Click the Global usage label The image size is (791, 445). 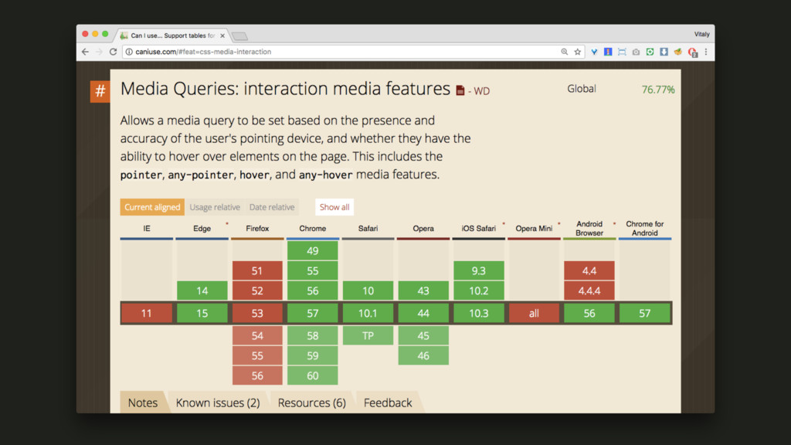click(582, 89)
